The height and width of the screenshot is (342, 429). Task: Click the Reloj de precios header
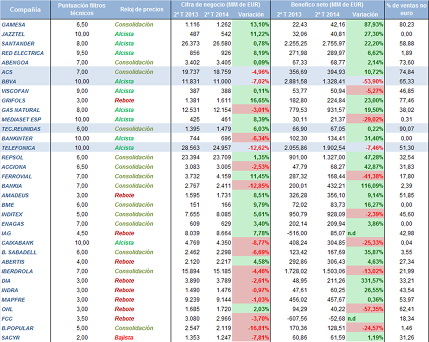(142, 9)
